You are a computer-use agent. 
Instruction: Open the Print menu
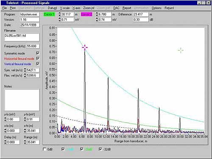[x=13, y=8]
